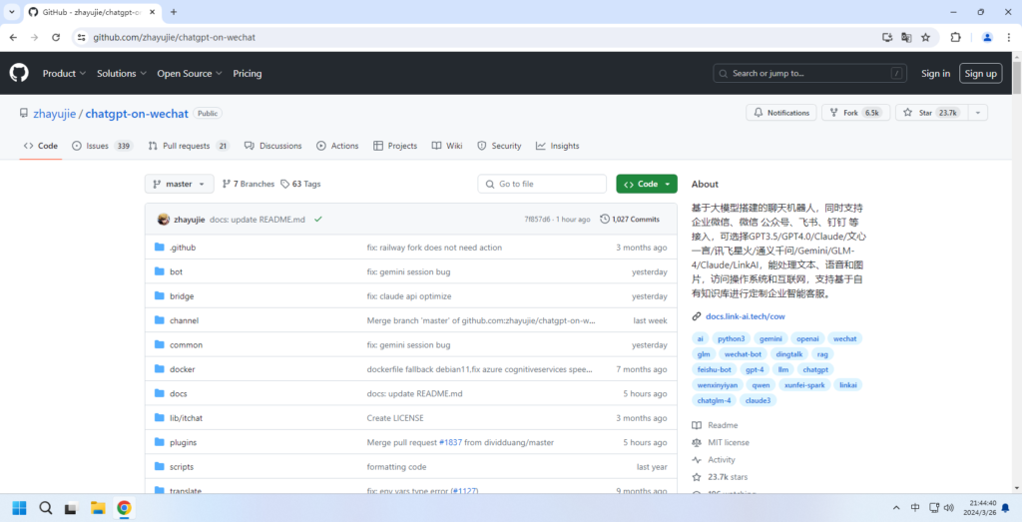This screenshot has width=1022, height=522.
Task: Click the zhayujie commit author avatar
Action: [164, 219]
